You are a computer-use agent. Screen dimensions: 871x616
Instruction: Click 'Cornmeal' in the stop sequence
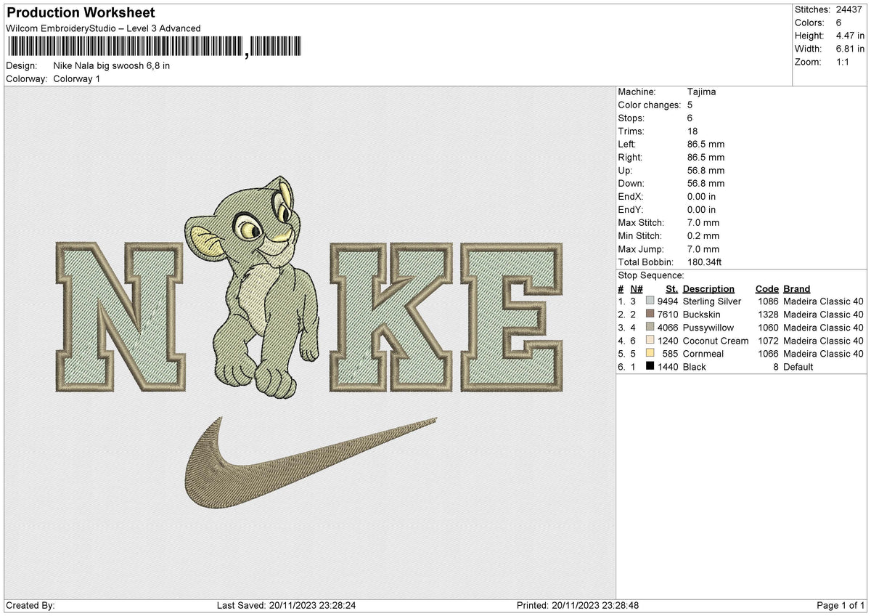point(703,354)
